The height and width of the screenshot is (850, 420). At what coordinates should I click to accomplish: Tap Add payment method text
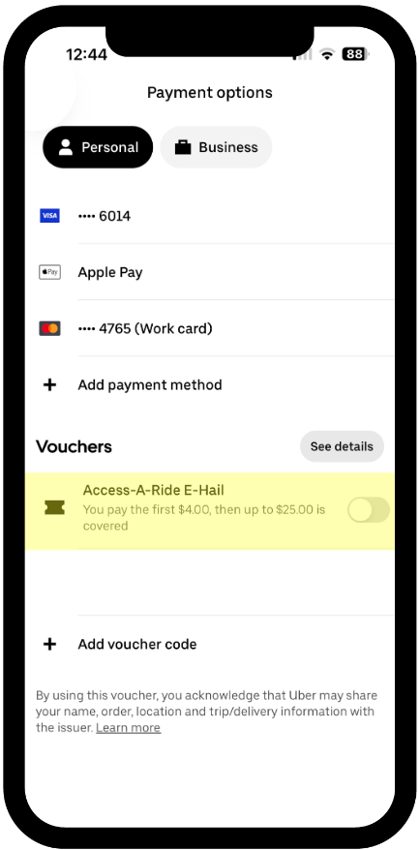[x=150, y=385]
